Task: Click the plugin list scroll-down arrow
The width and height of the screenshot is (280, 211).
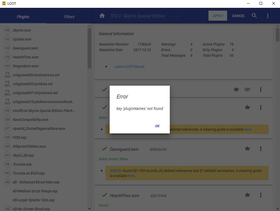Action: click(x=89, y=209)
